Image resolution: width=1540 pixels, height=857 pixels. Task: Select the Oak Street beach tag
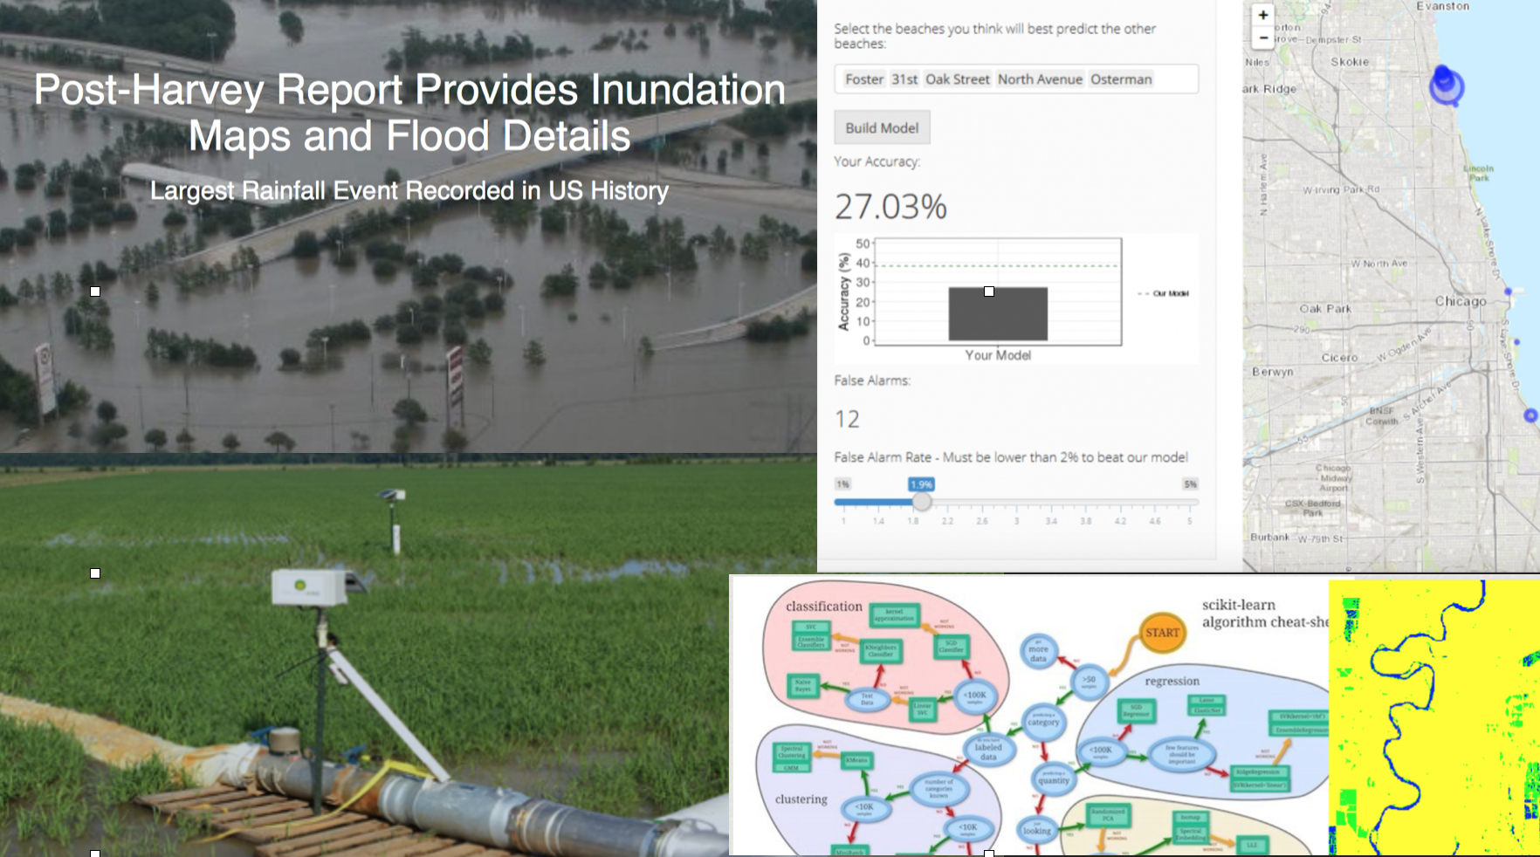[958, 79]
